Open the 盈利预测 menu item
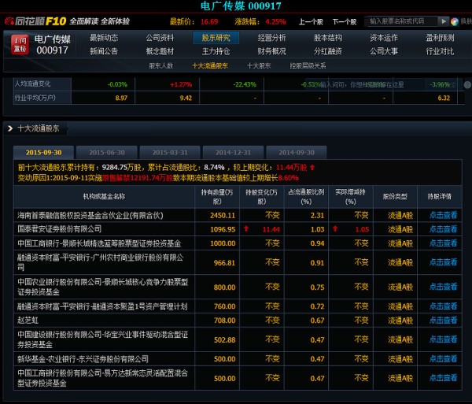Screen dimensions: 472x404 pos(440,38)
